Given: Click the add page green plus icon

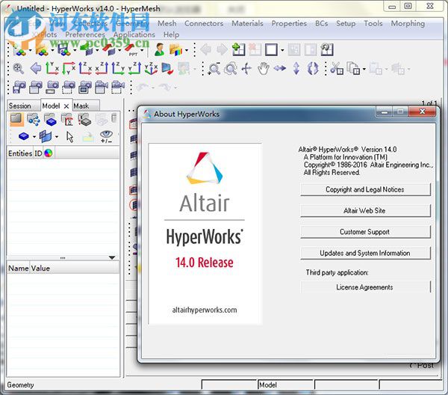Looking at the screenshot, I should pyautogui.click(x=239, y=49).
